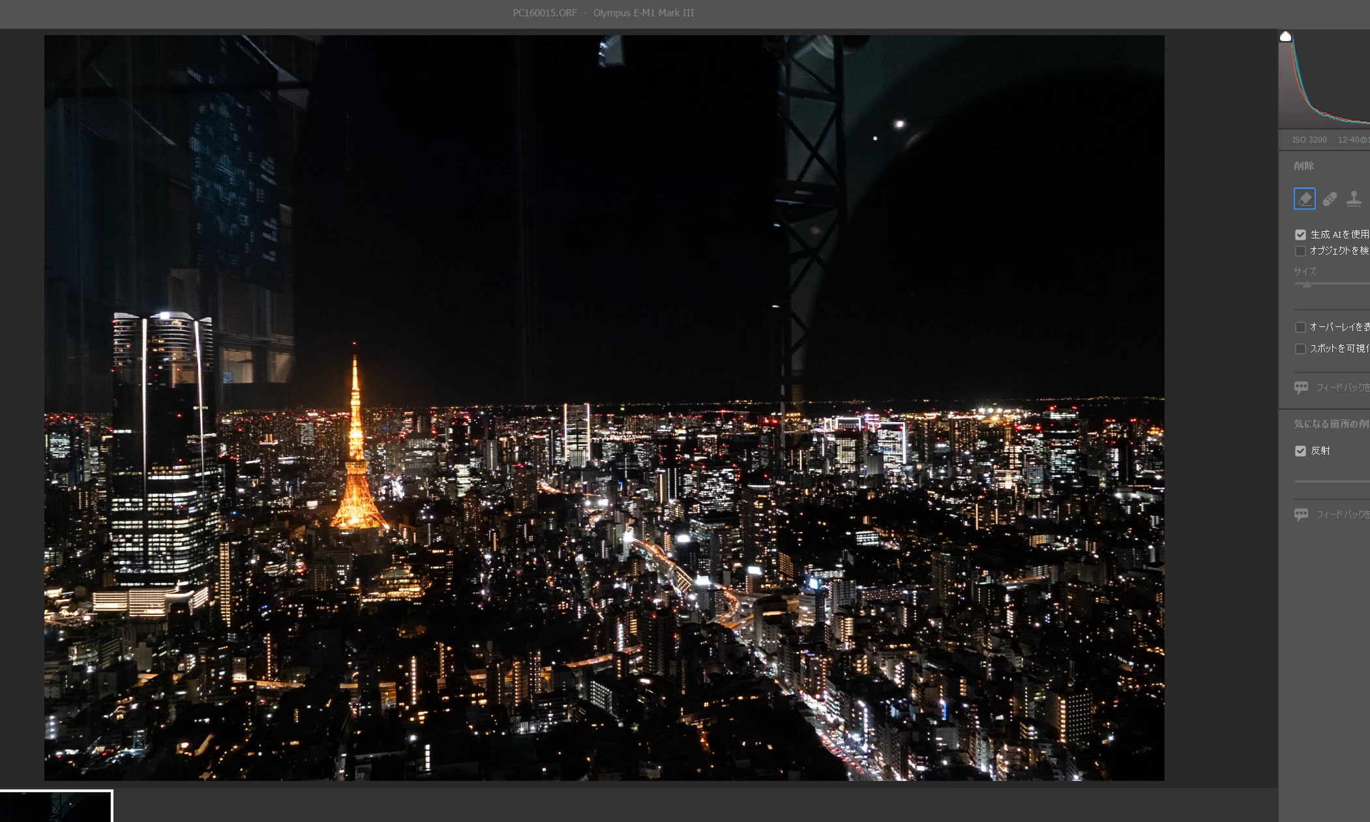Uncheck the 反射 reflection checkbox
The width and height of the screenshot is (1370, 822).
1300,451
